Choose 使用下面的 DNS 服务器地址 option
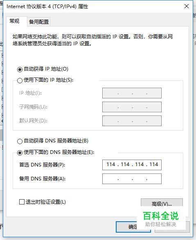 coord(20,153)
